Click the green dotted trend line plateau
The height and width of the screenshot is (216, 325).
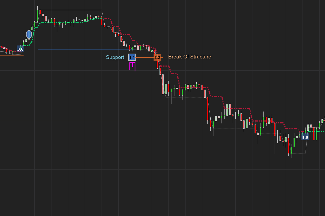point(68,22)
